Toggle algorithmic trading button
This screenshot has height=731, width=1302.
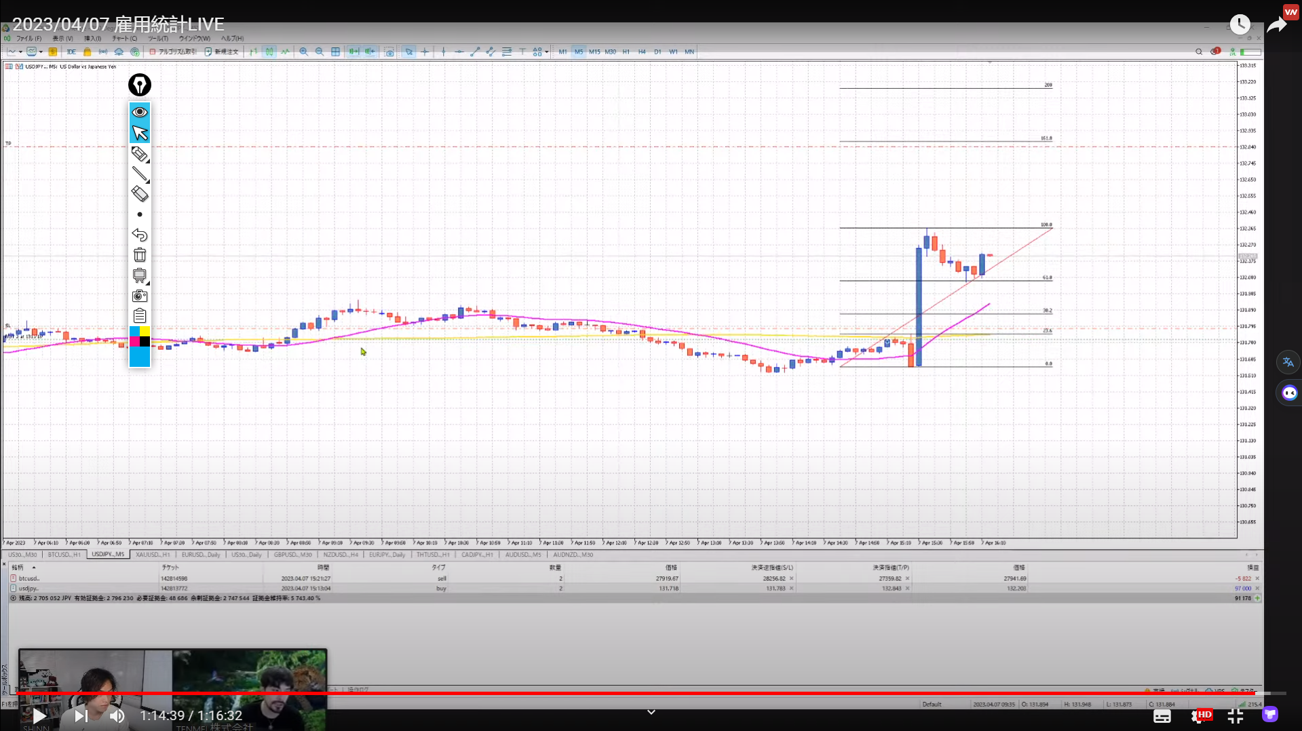173,52
